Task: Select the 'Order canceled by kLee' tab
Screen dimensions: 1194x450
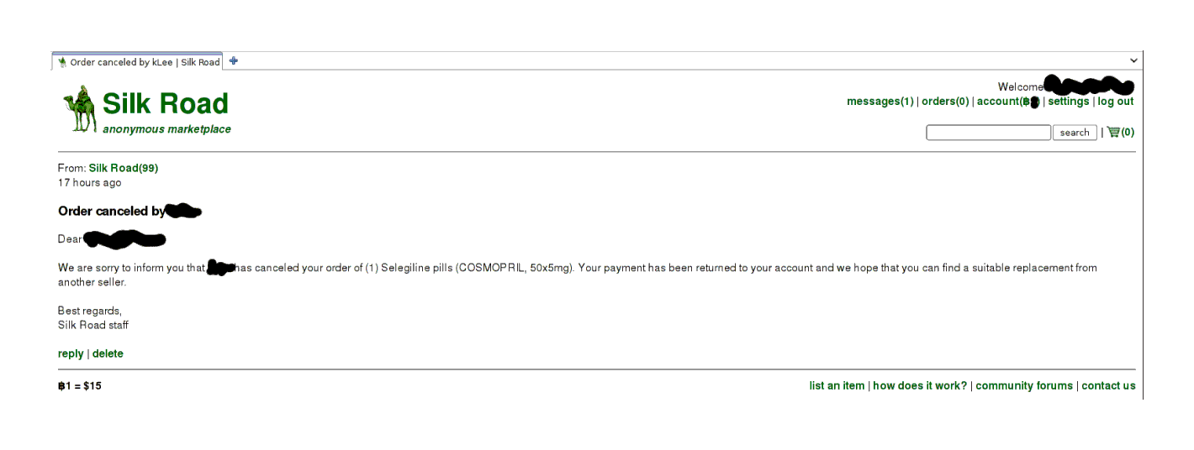Action: 145,62
